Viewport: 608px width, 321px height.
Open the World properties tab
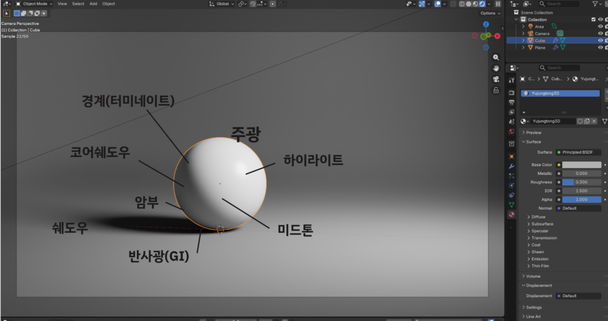pyautogui.click(x=511, y=131)
